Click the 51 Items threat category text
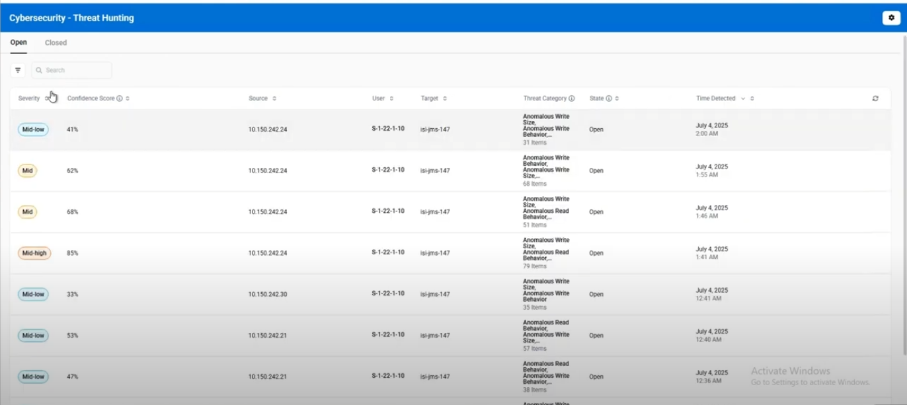This screenshot has height=405, width=907. pos(535,225)
